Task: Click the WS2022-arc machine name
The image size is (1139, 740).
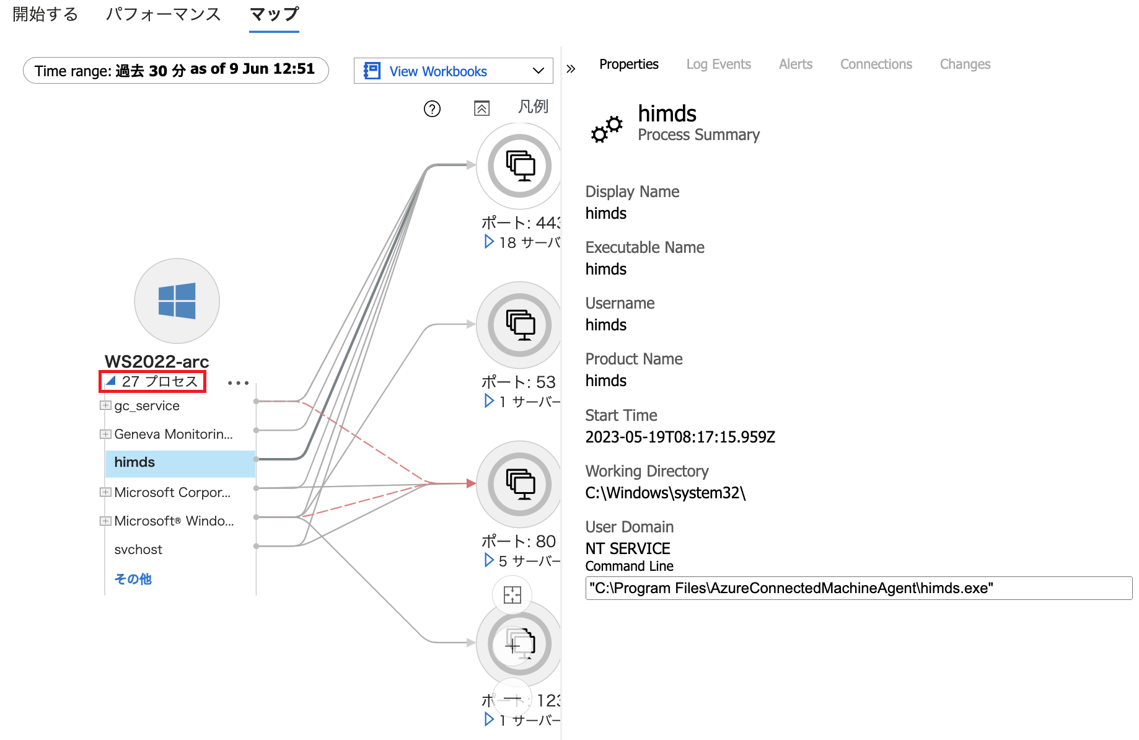Action: 157,361
